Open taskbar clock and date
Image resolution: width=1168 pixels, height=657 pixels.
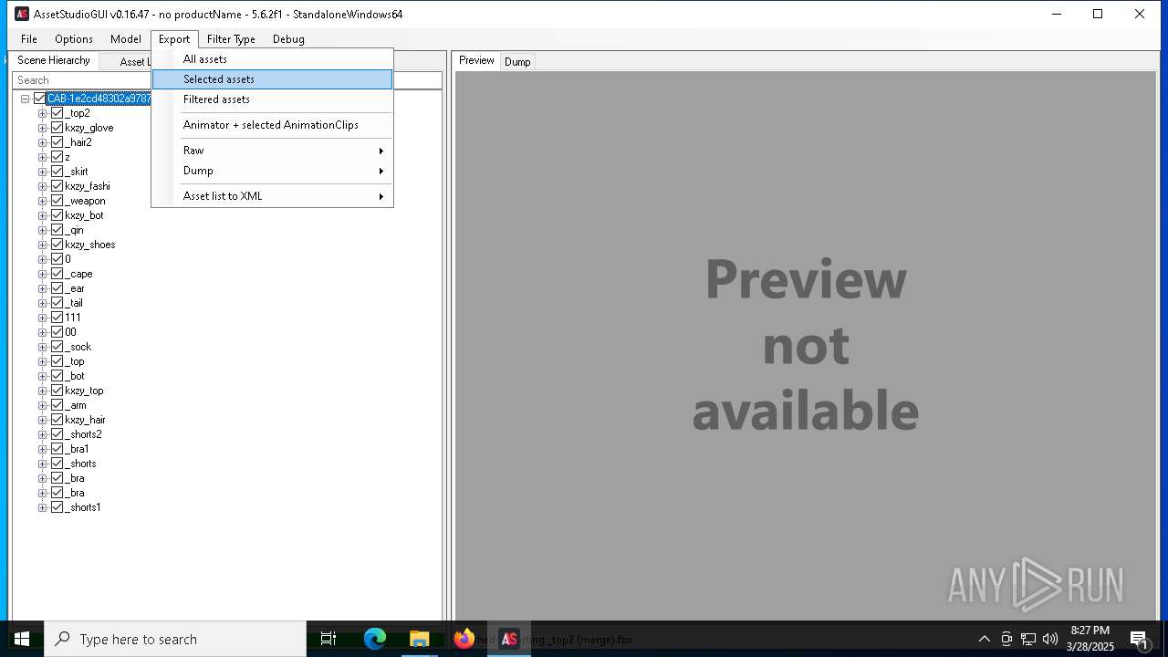[x=1090, y=639]
